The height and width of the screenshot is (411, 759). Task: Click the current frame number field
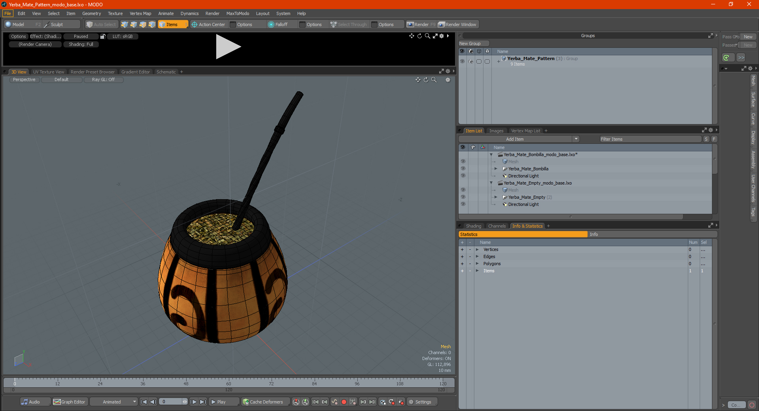[170, 402]
